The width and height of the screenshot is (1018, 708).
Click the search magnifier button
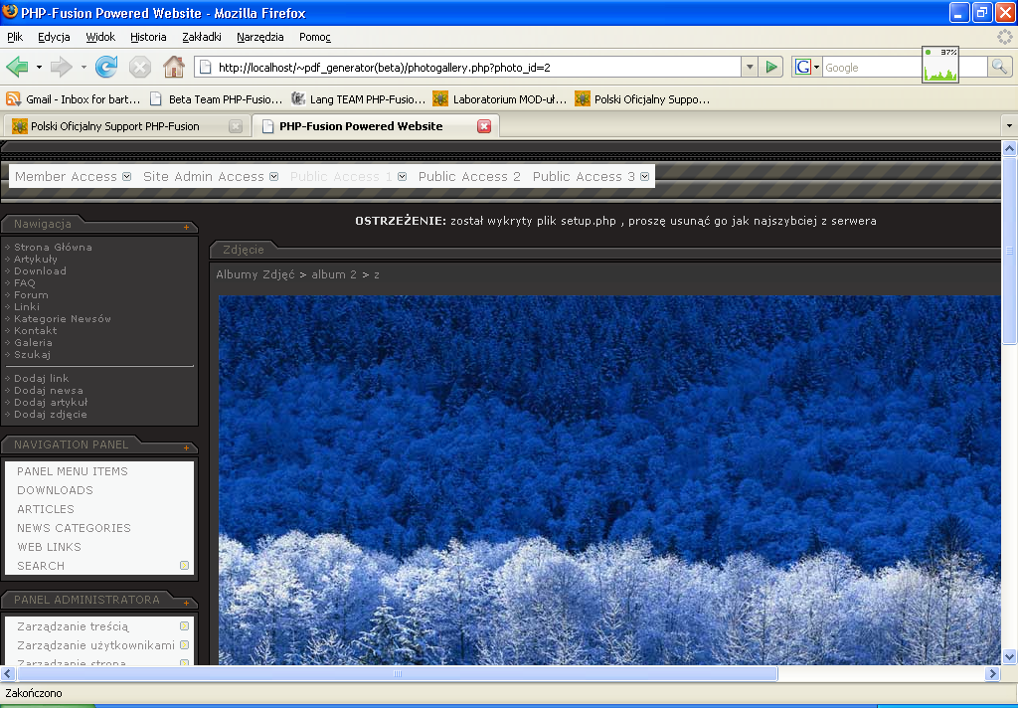(999, 67)
